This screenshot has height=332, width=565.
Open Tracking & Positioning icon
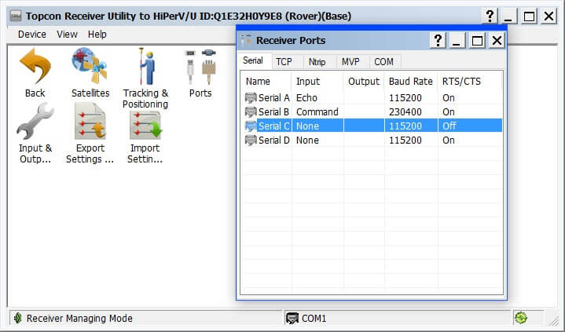click(x=145, y=67)
